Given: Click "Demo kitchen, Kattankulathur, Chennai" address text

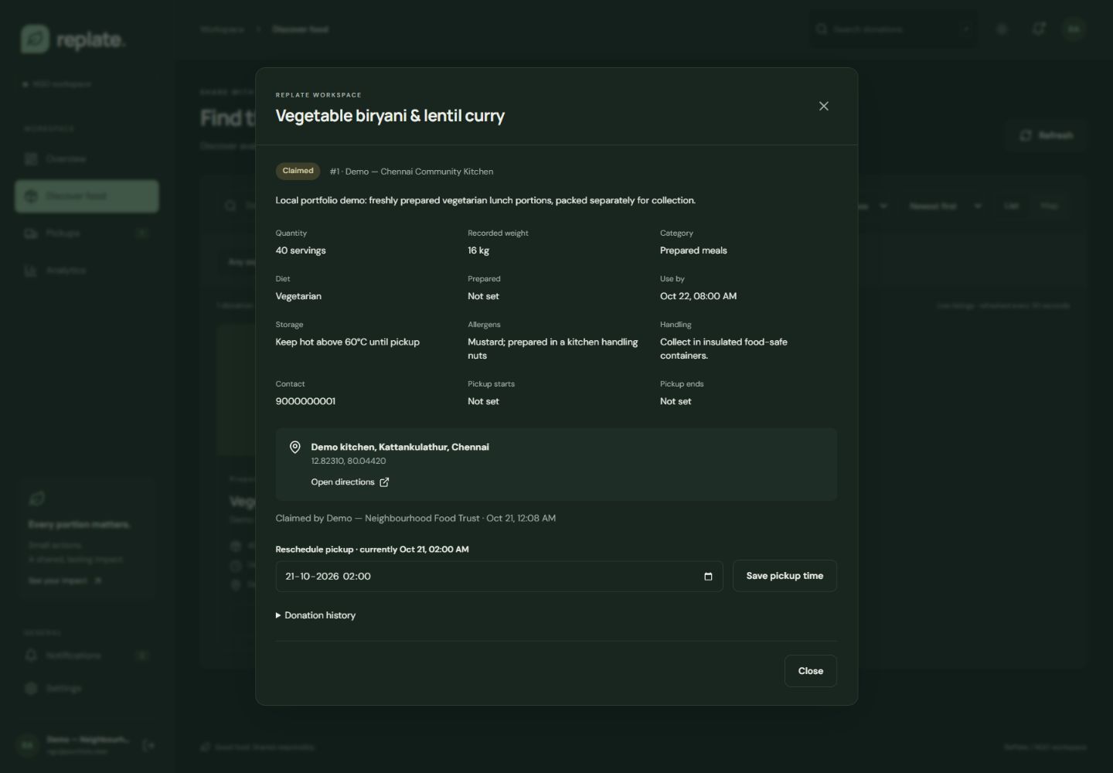Looking at the screenshot, I should pyautogui.click(x=400, y=447).
